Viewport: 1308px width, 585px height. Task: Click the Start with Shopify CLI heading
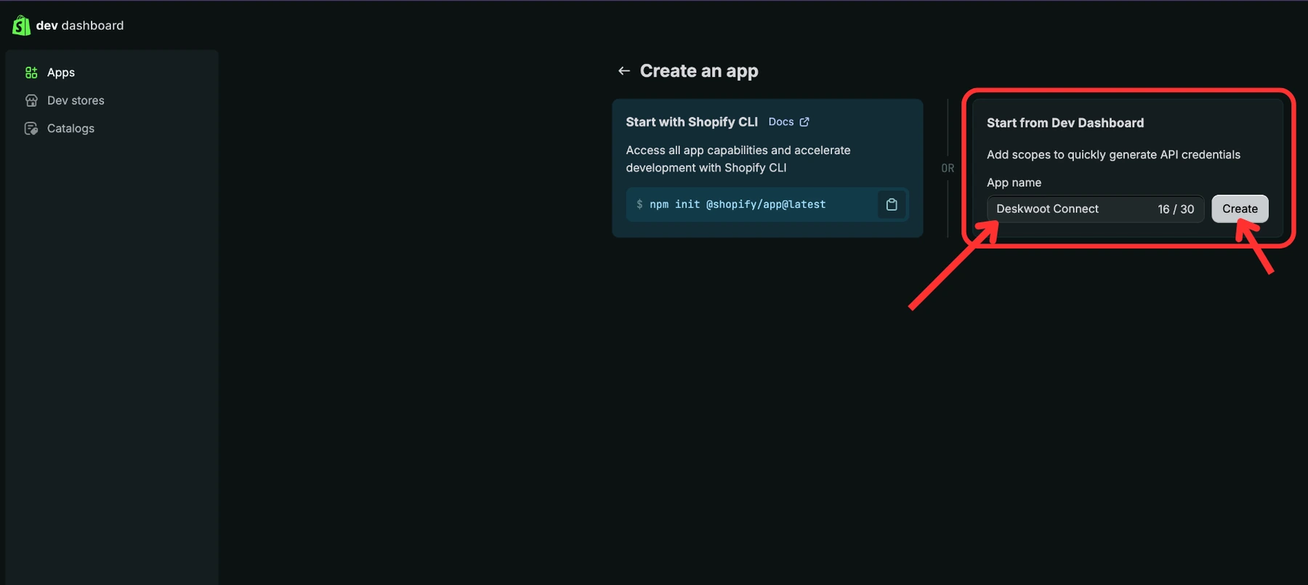tap(692, 122)
